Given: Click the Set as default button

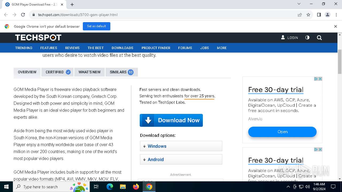Looking at the screenshot, I should (96, 26).
